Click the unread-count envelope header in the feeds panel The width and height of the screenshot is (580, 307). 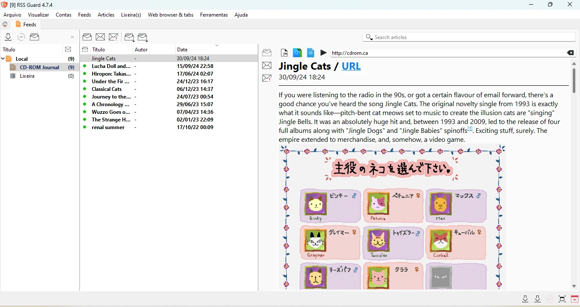68,49
